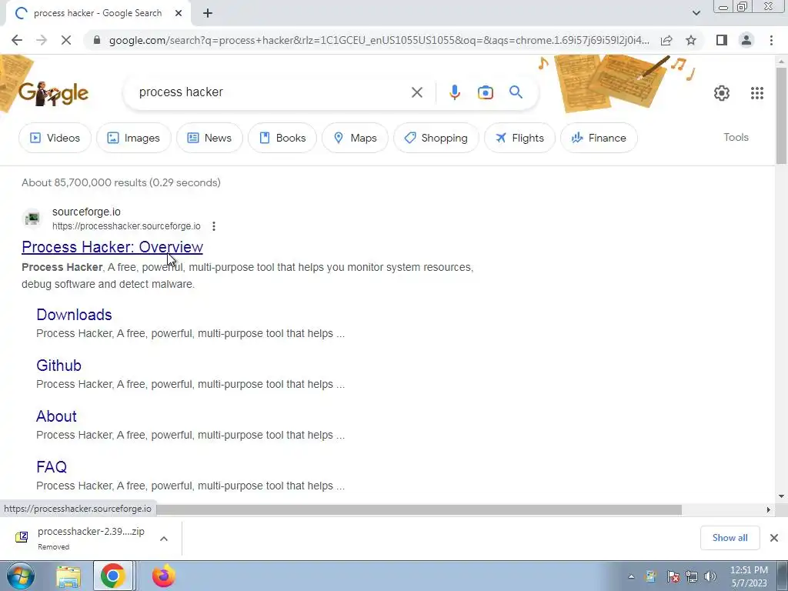Switch to the News results tab
The width and height of the screenshot is (788, 591).
click(x=209, y=138)
